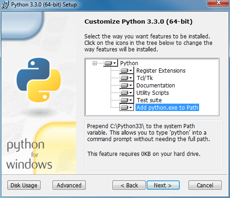Open the dropdown arrow beside Test suite
The height and width of the screenshot is (198, 230).
tap(130, 100)
